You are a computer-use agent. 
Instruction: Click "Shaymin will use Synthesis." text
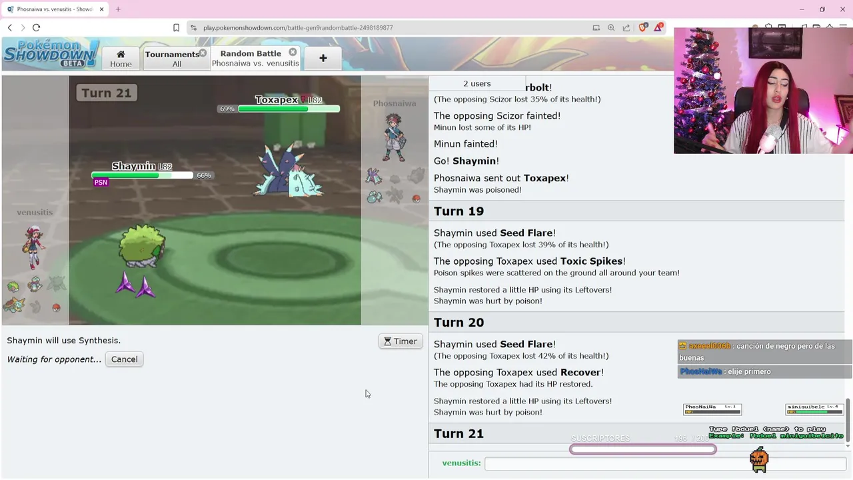pos(64,341)
